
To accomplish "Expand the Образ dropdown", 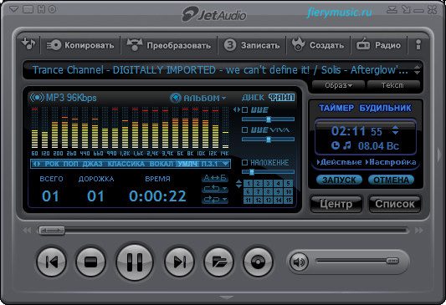I will coord(338,85).
